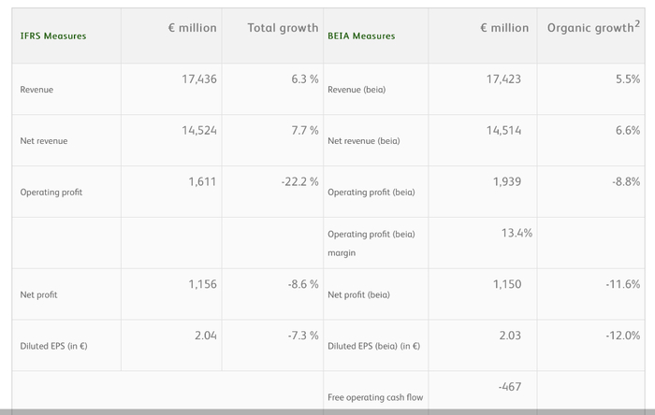Select the Diluted EPS (beia) row label
The image size is (655, 415).
pos(373,346)
